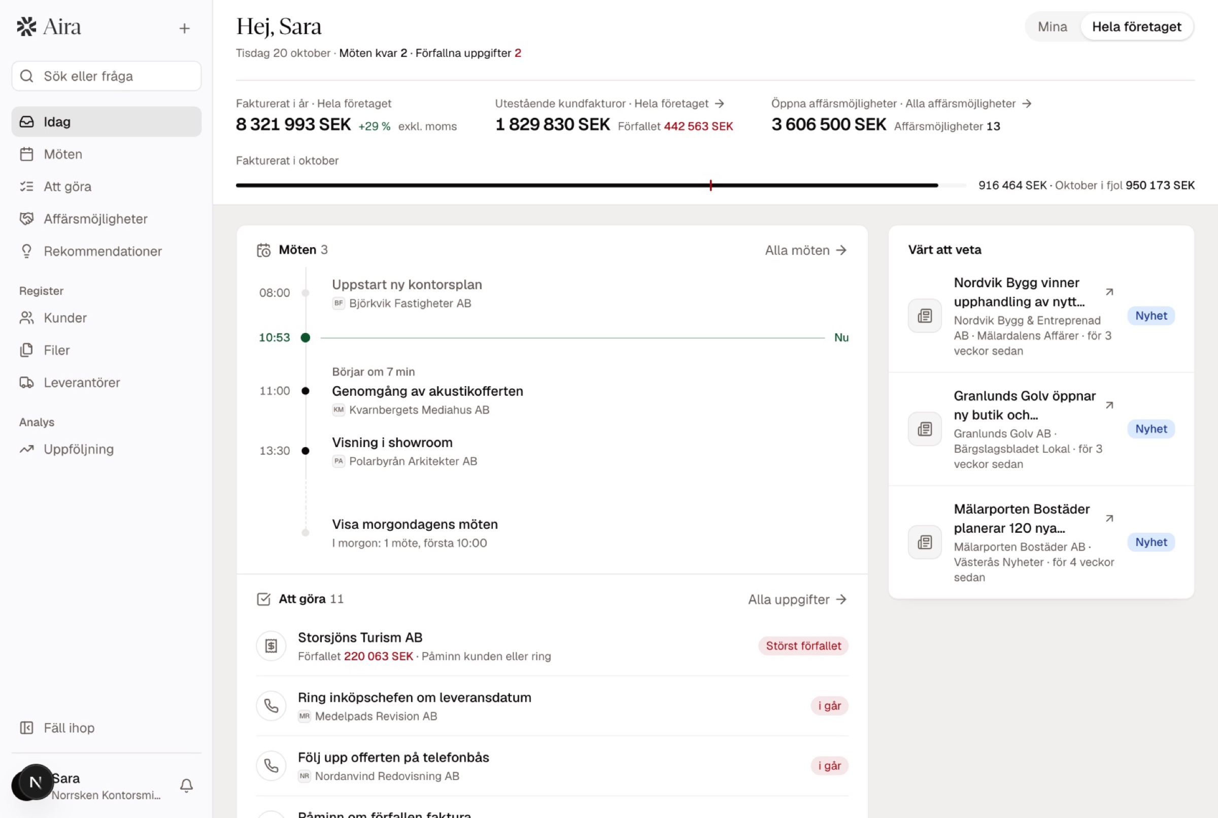The image size is (1218, 818).
Task: Click the plus icon beside the Aira logo
Action: [x=184, y=28]
